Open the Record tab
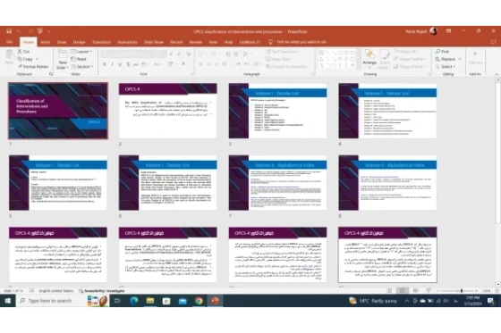 (176, 42)
